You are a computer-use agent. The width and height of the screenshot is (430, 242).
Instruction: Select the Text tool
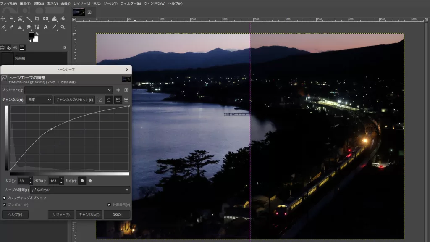(46, 27)
